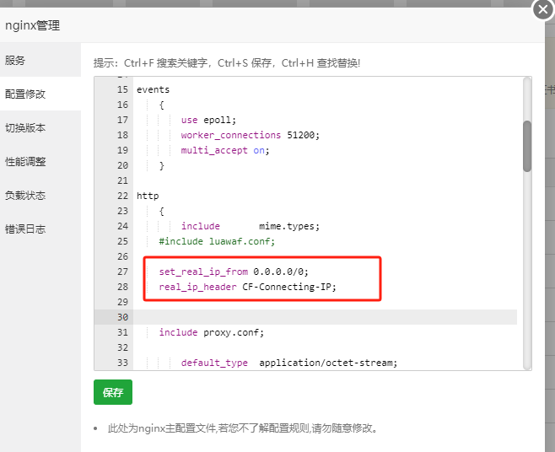Click the green 保存 button
Viewport: 555px width, 452px height.
(113, 392)
